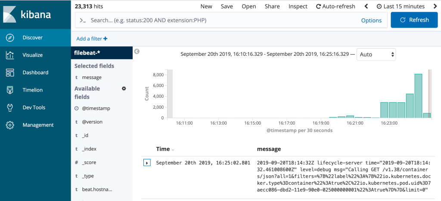Click Save in the top menu
Image resolution: width=441 pixels, height=201 pixels.
pyautogui.click(x=227, y=6)
